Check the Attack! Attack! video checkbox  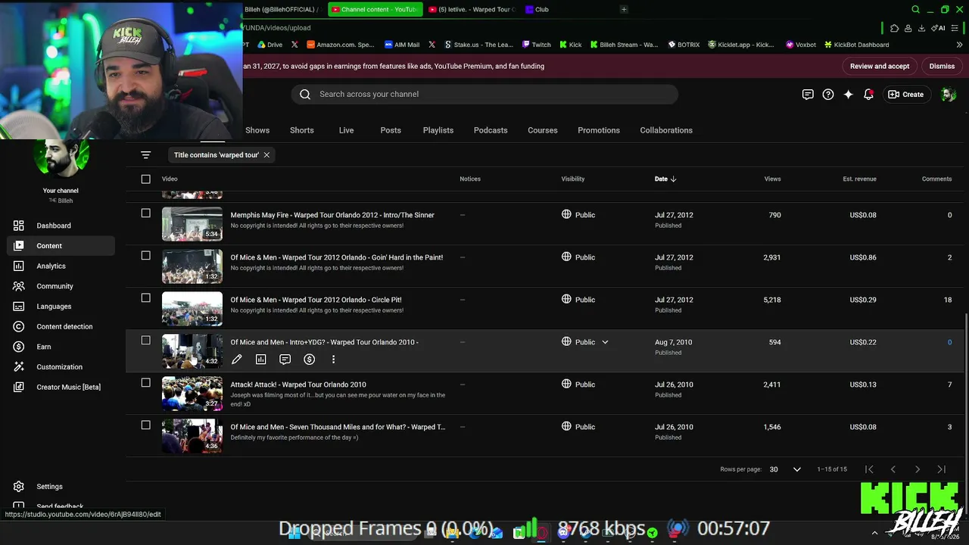[146, 383]
